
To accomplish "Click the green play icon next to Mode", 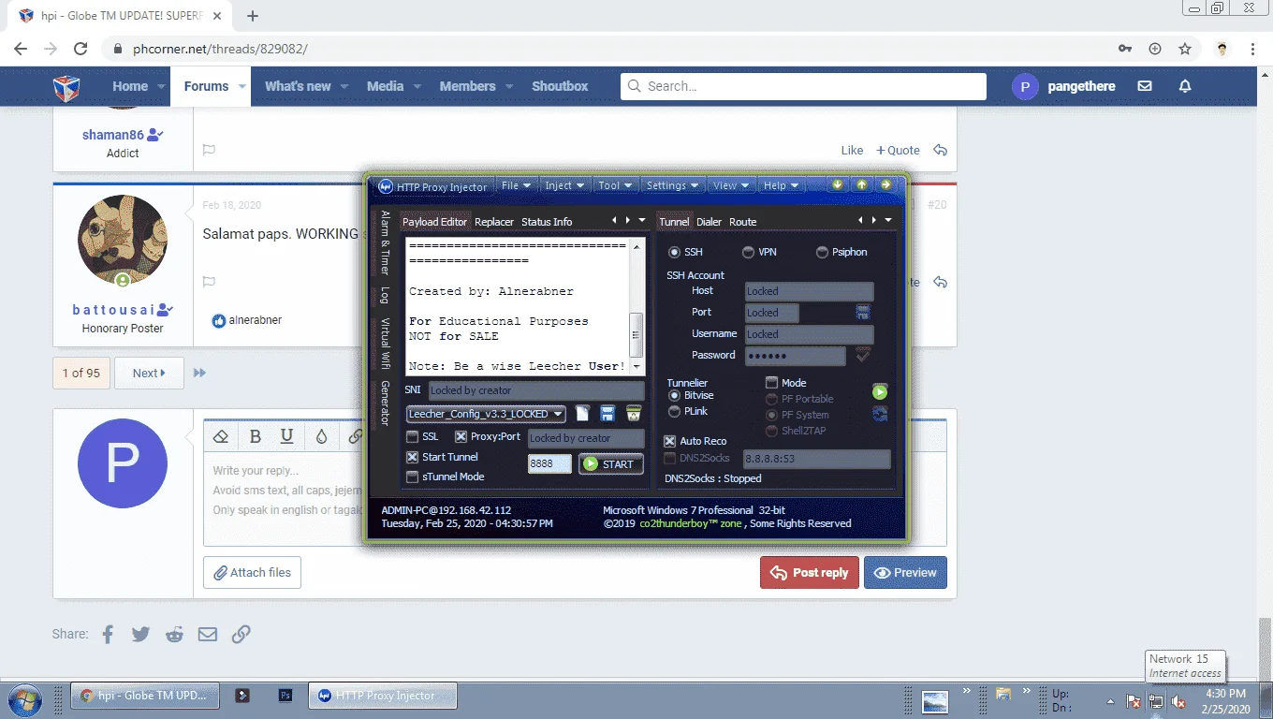I will coord(880,392).
